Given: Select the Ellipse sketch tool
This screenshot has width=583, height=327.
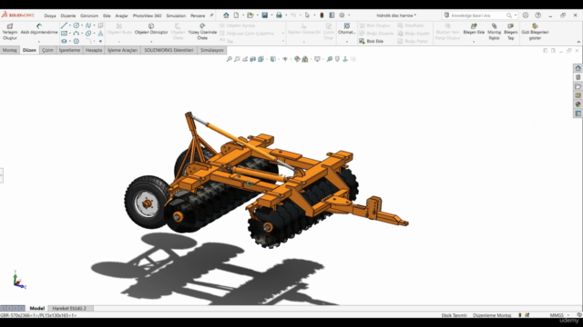Looking at the screenshot, I should coord(88,34).
